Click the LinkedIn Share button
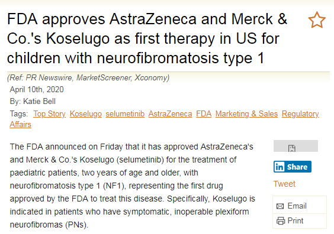This screenshot has width=334, height=234. pos(293,167)
